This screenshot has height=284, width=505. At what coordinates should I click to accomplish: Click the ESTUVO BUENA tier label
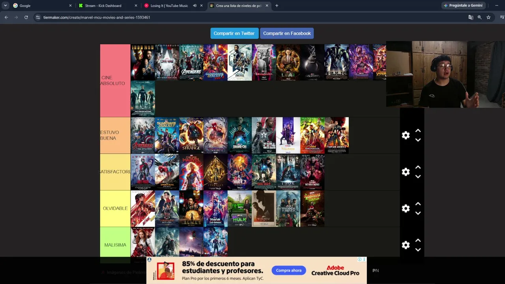pyautogui.click(x=115, y=135)
